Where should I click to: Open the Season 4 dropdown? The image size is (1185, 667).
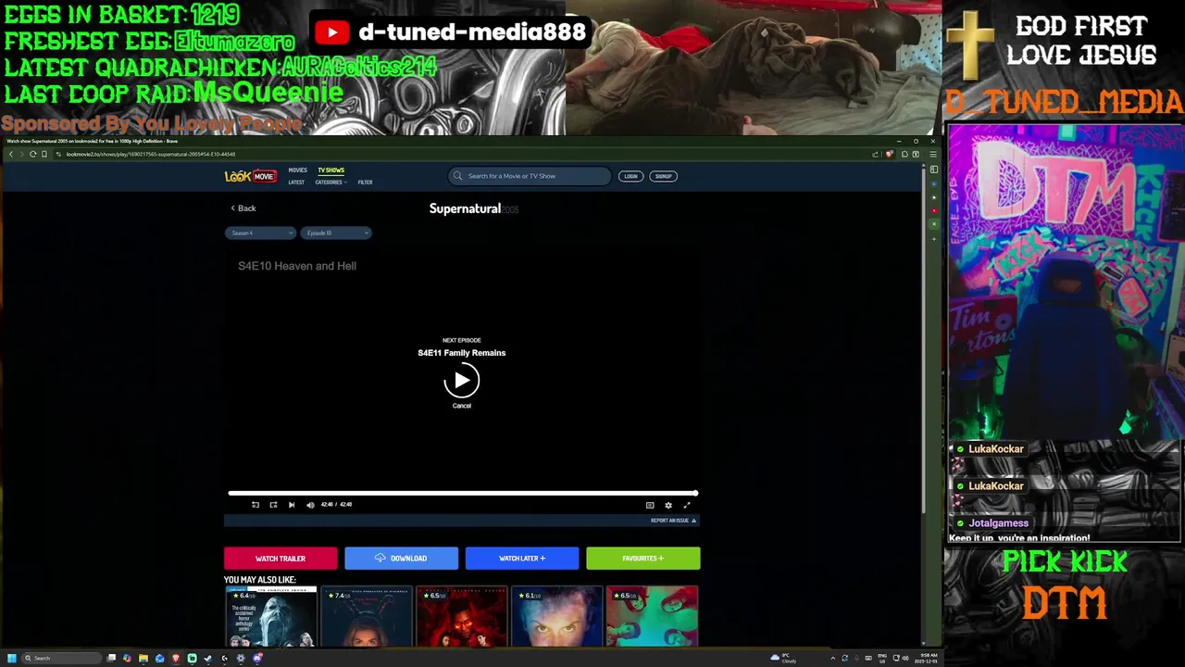(260, 233)
